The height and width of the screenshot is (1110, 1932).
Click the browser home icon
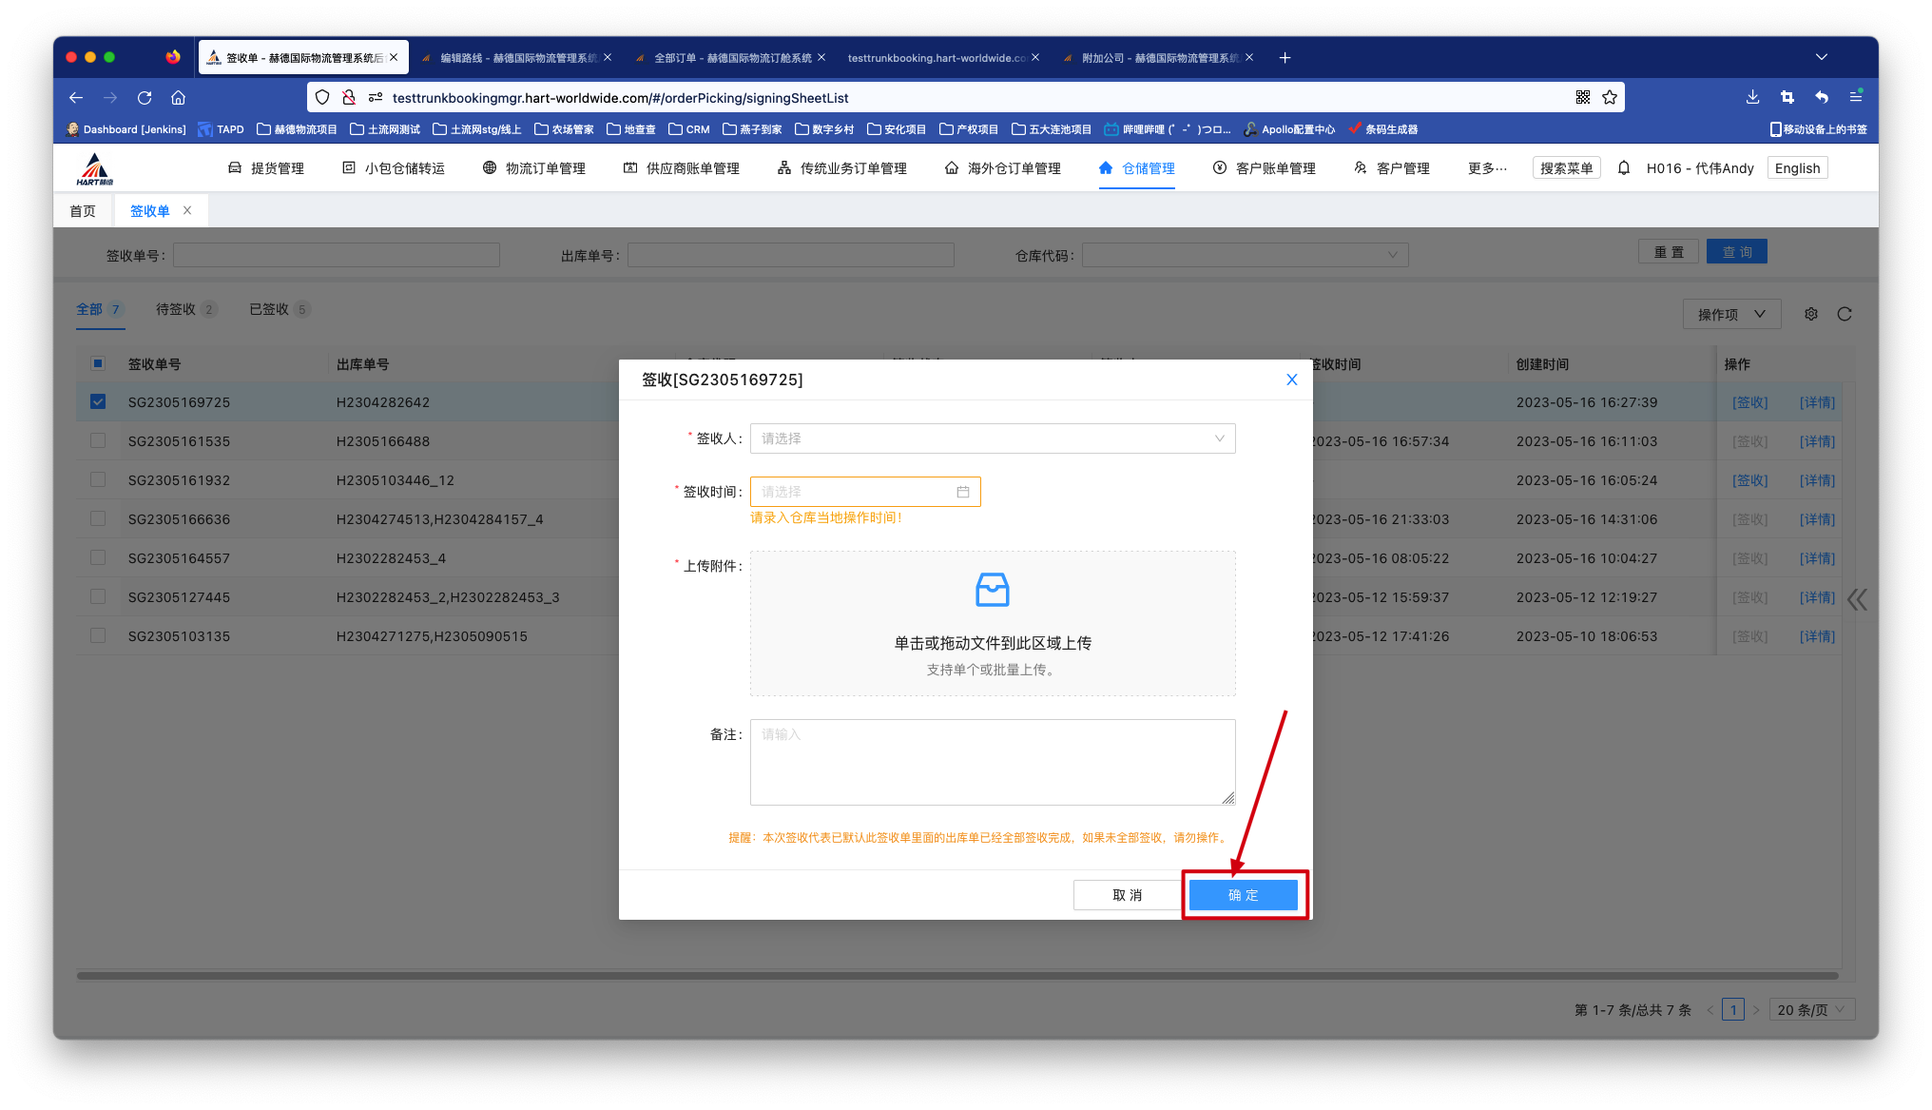178,97
